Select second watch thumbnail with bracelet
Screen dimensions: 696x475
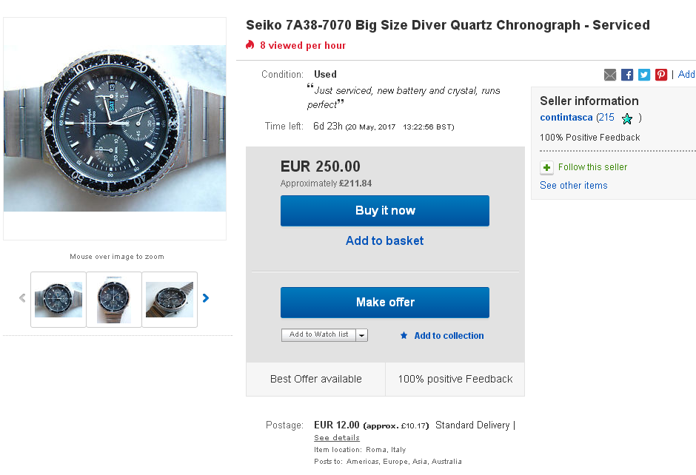(114, 300)
